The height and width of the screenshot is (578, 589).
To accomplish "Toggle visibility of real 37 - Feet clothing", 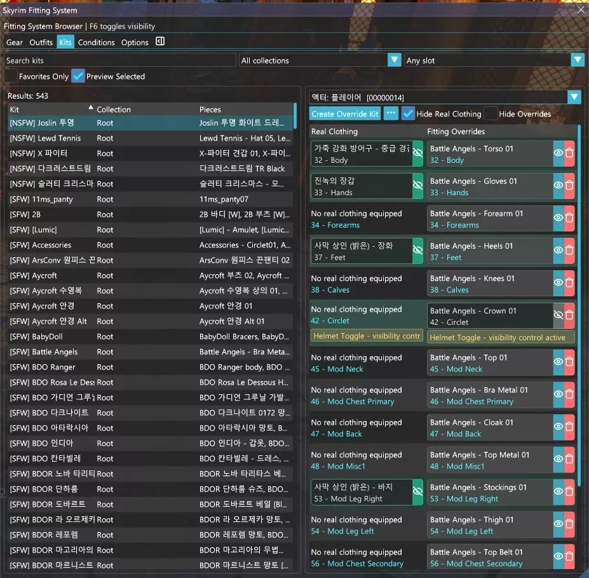I will [417, 251].
